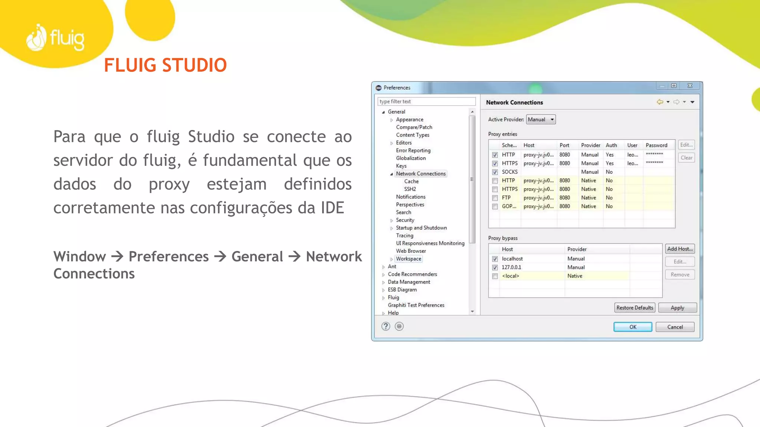760x427 pixels.
Task: Click the tree scrollbar up arrow
Action: coord(472,112)
